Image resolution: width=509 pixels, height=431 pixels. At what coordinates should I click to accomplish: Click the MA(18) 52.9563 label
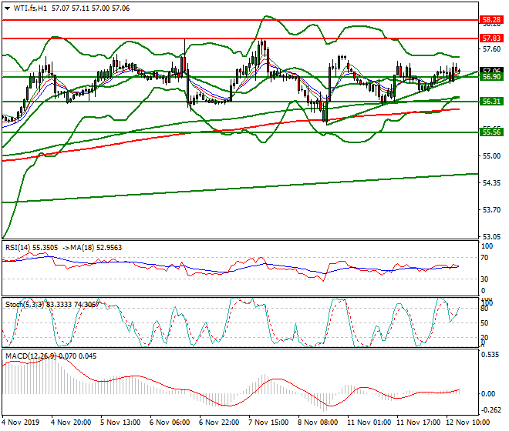96,248
